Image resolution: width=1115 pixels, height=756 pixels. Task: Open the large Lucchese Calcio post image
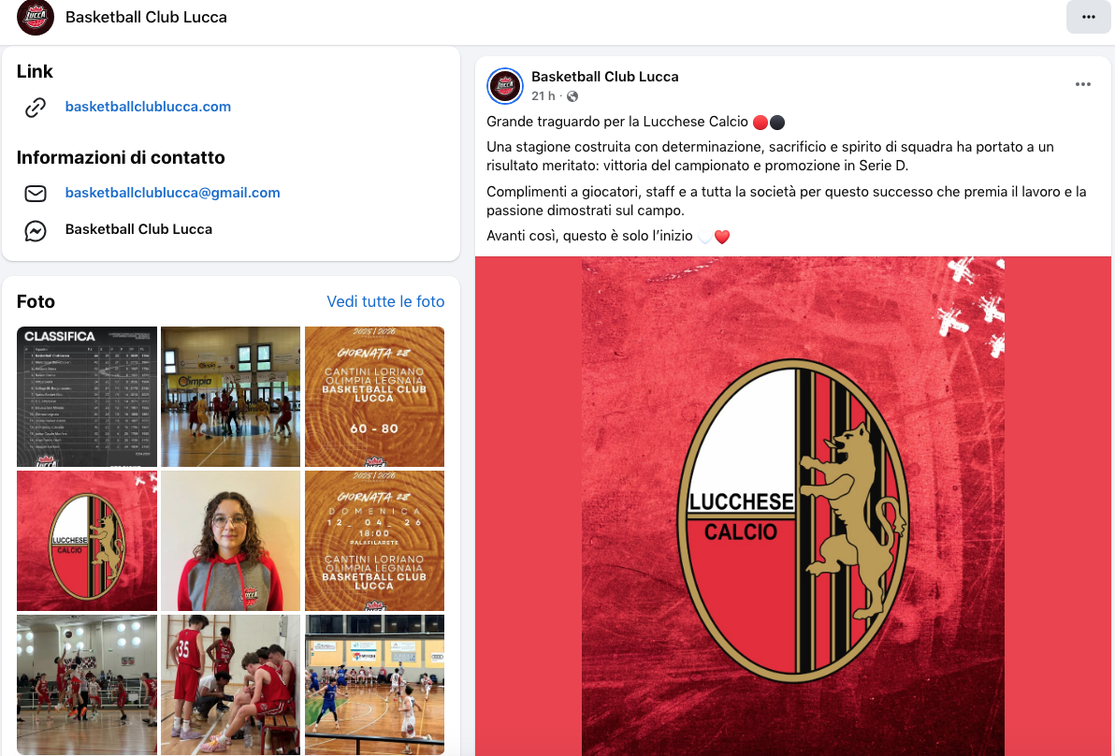[793, 505]
